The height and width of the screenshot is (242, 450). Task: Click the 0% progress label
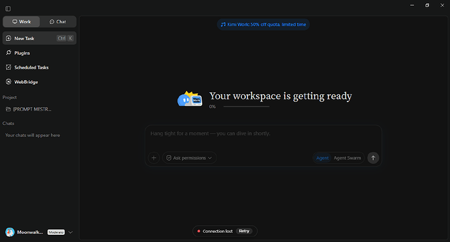213,107
